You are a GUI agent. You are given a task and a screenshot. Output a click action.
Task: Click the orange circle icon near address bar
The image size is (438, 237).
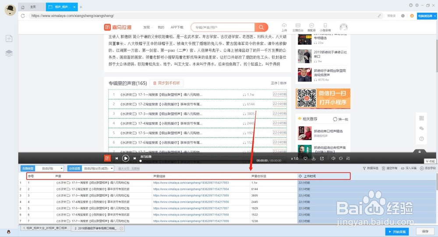(412, 16)
